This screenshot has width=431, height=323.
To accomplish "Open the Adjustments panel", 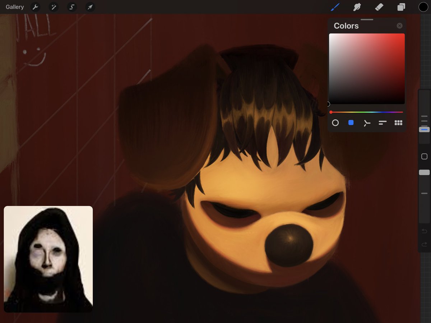I will (54, 7).
